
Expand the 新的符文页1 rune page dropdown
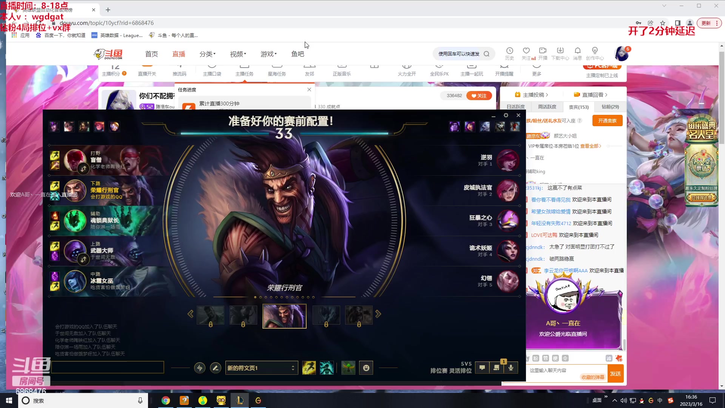point(261,368)
